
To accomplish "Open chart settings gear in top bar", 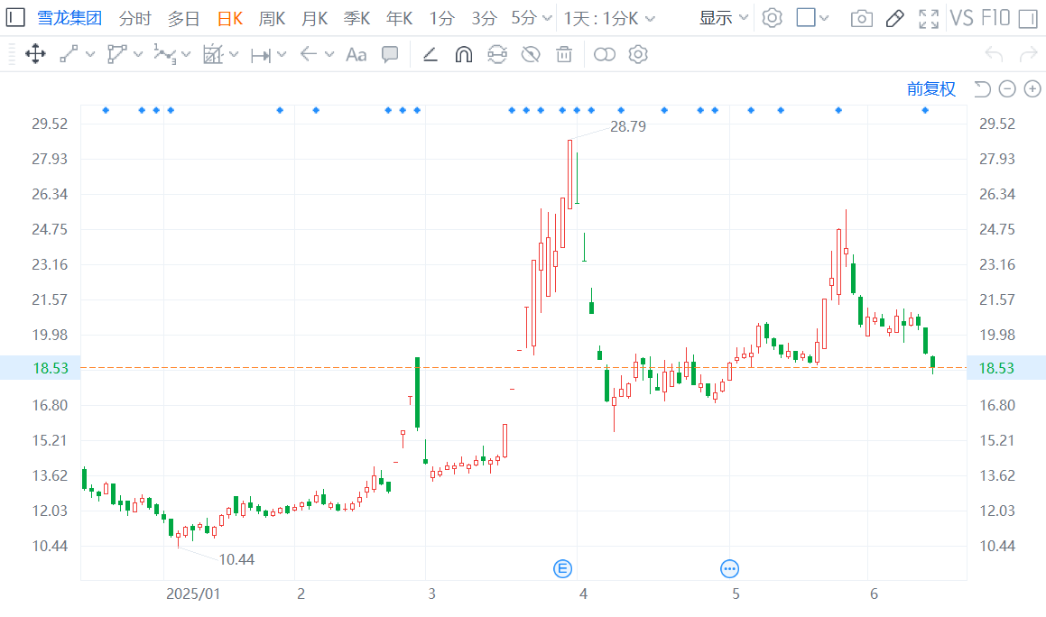I will pos(772,18).
